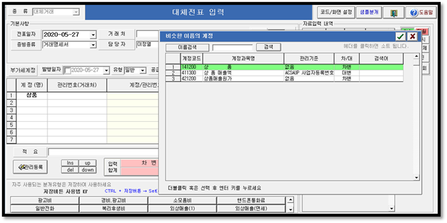Click the 광고비 saved template button
This screenshot has width=447, height=223.
click(45, 200)
